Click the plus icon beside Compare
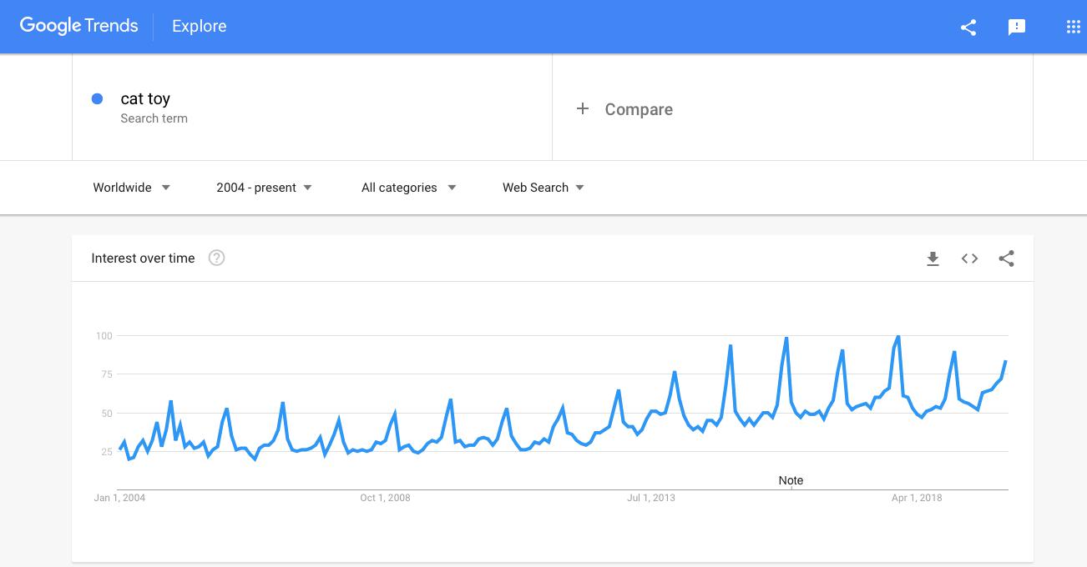The width and height of the screenshot is (1087, 567). click(x=583, y=109)
